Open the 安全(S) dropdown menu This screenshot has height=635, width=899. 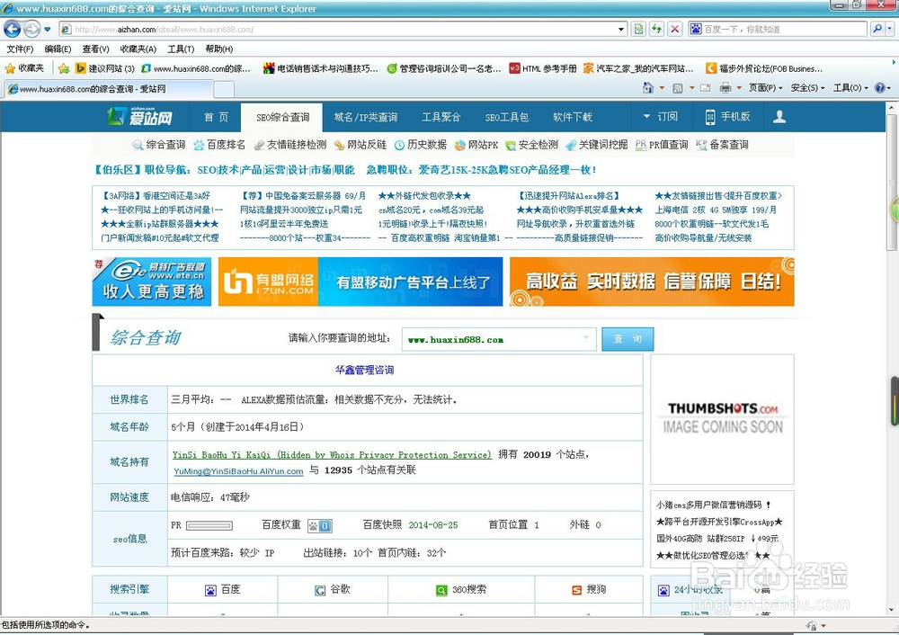(808, 88)
